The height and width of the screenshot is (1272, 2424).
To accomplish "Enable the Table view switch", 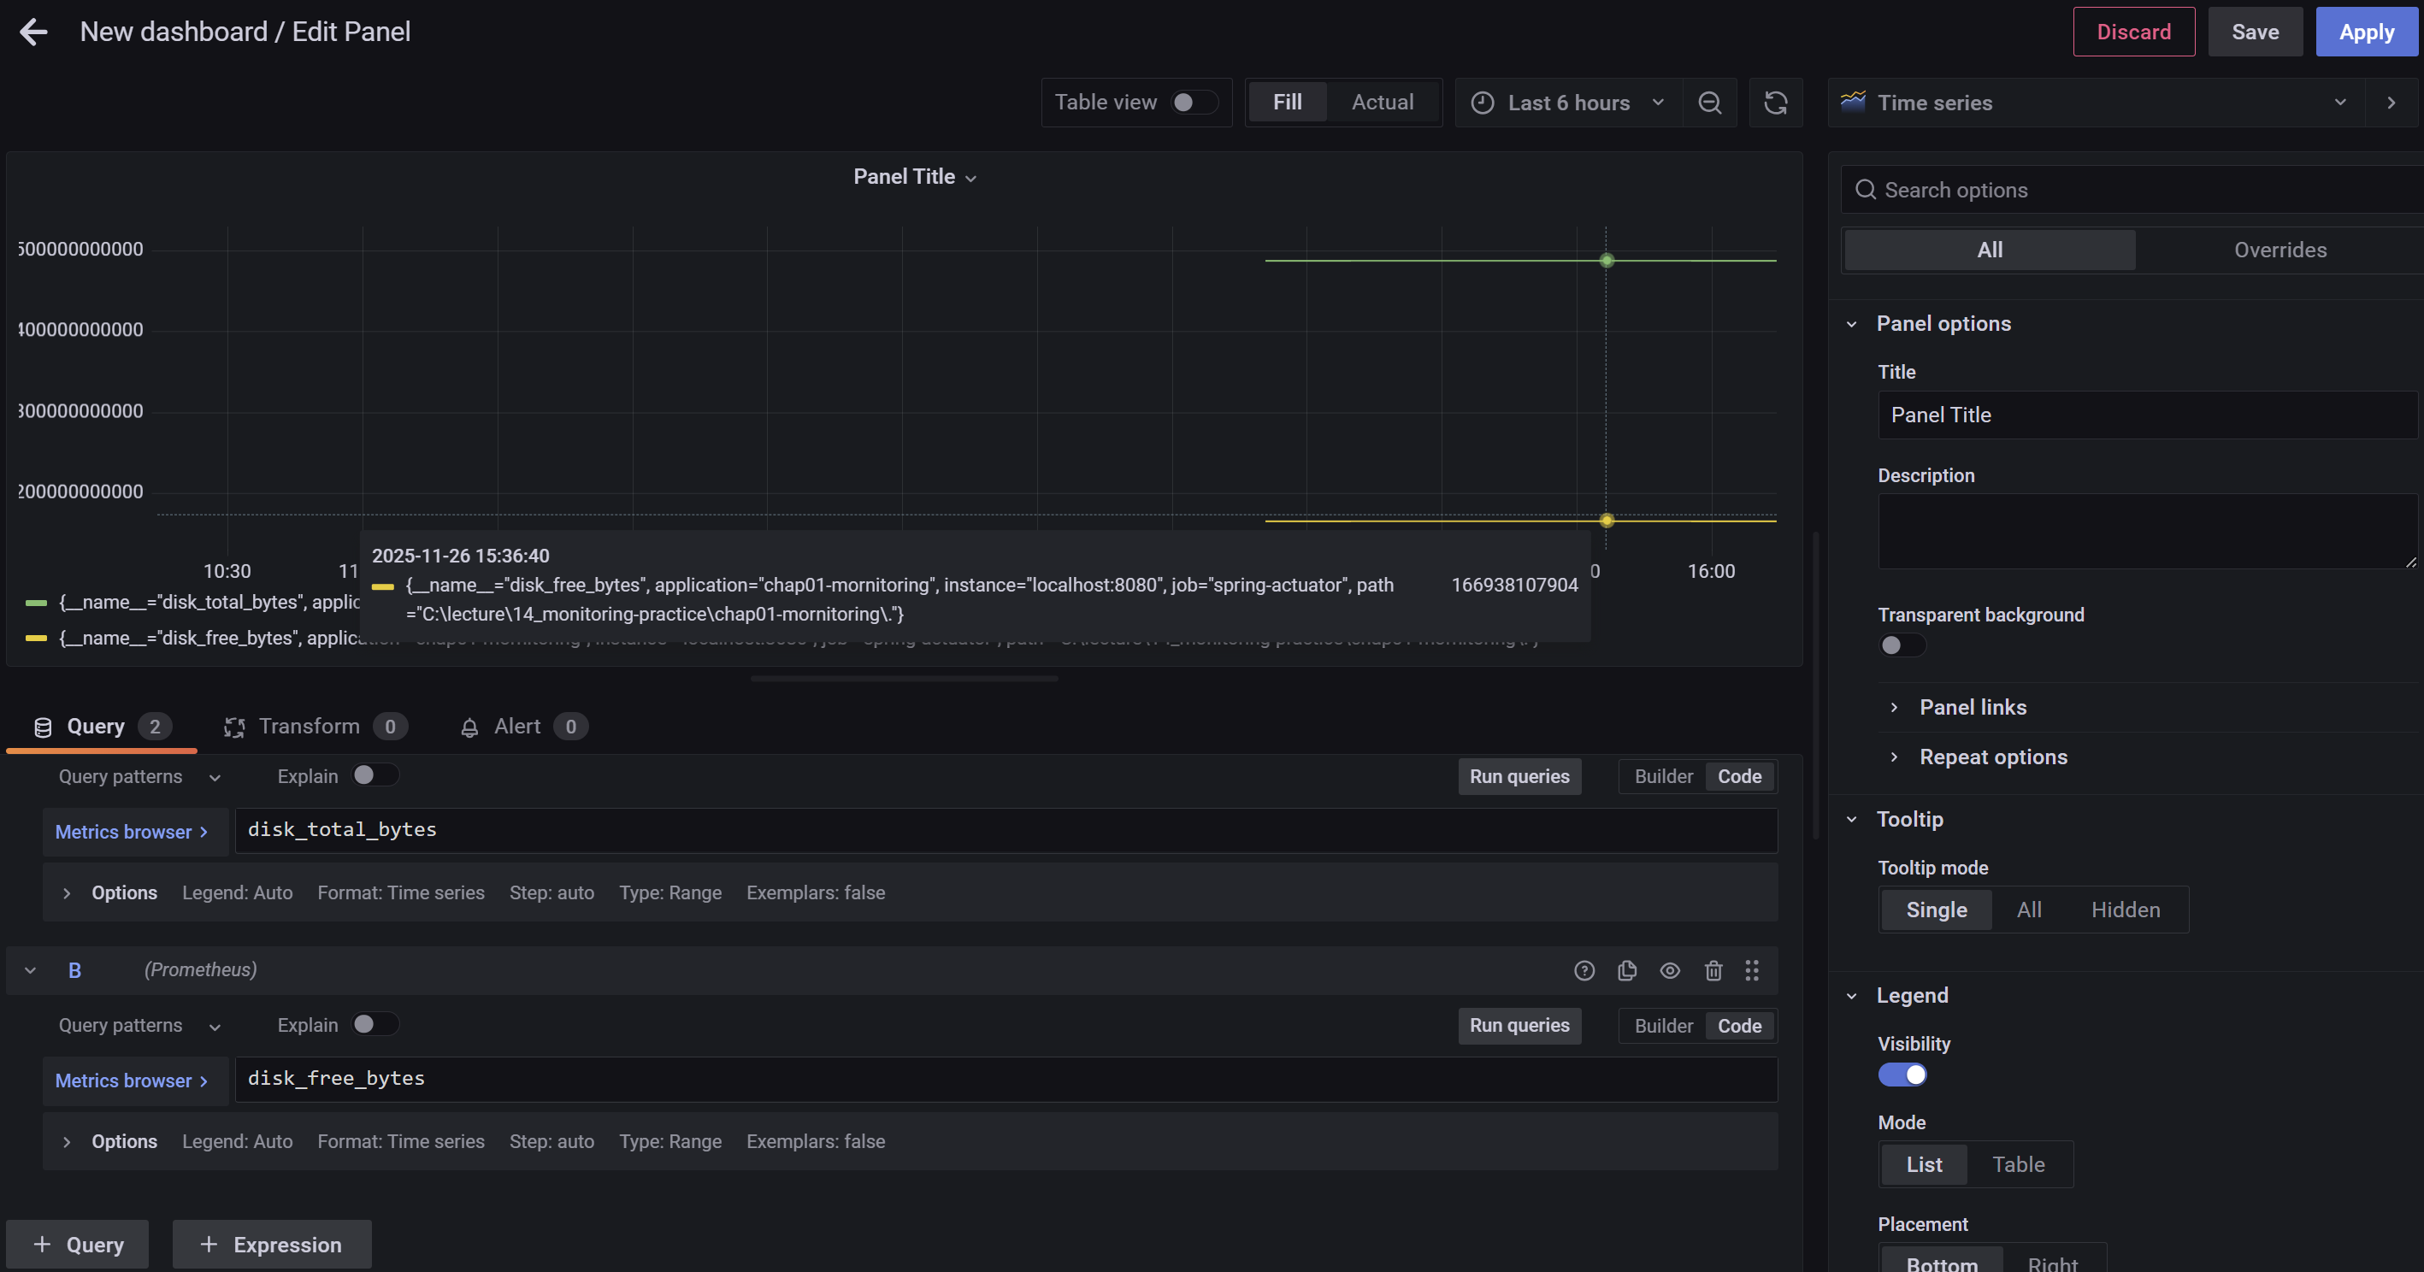I will pos(1193,102).
